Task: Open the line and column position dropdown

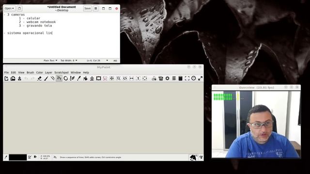Action: coord(97,60)
